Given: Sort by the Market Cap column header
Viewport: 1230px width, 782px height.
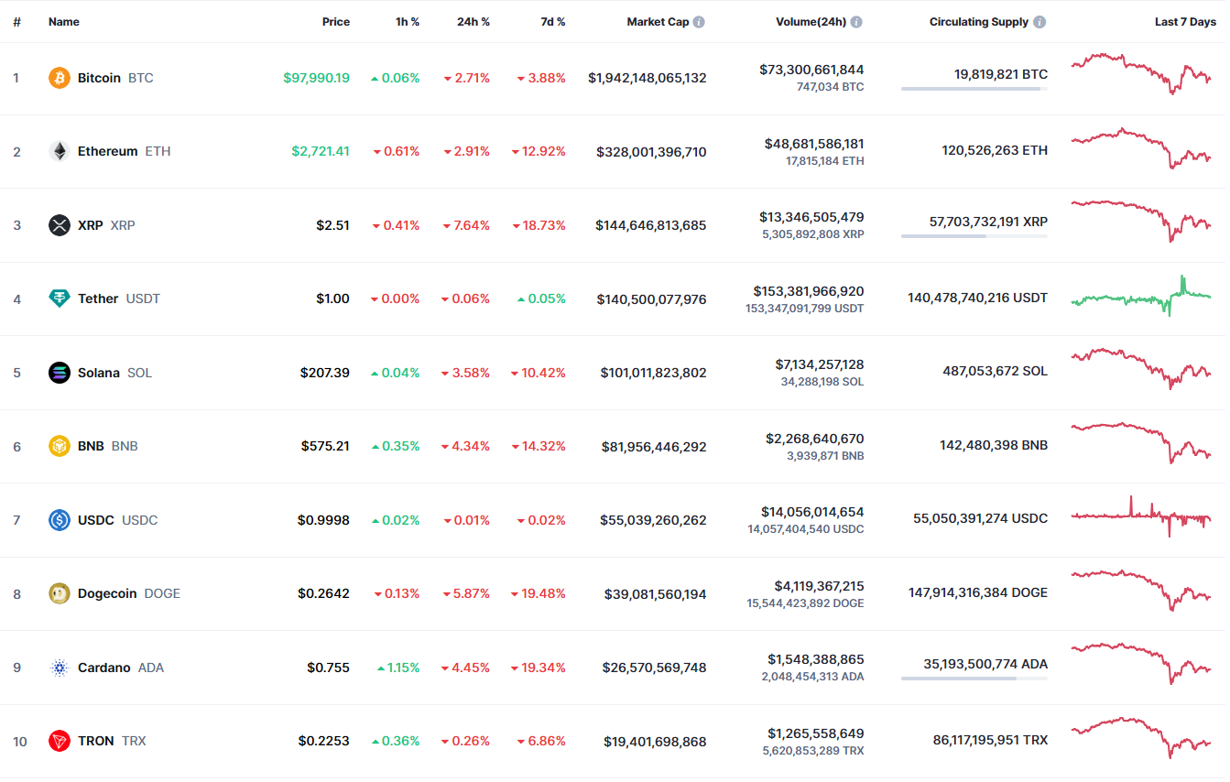Looking at the screenshot, I should (x=658, y=22).
